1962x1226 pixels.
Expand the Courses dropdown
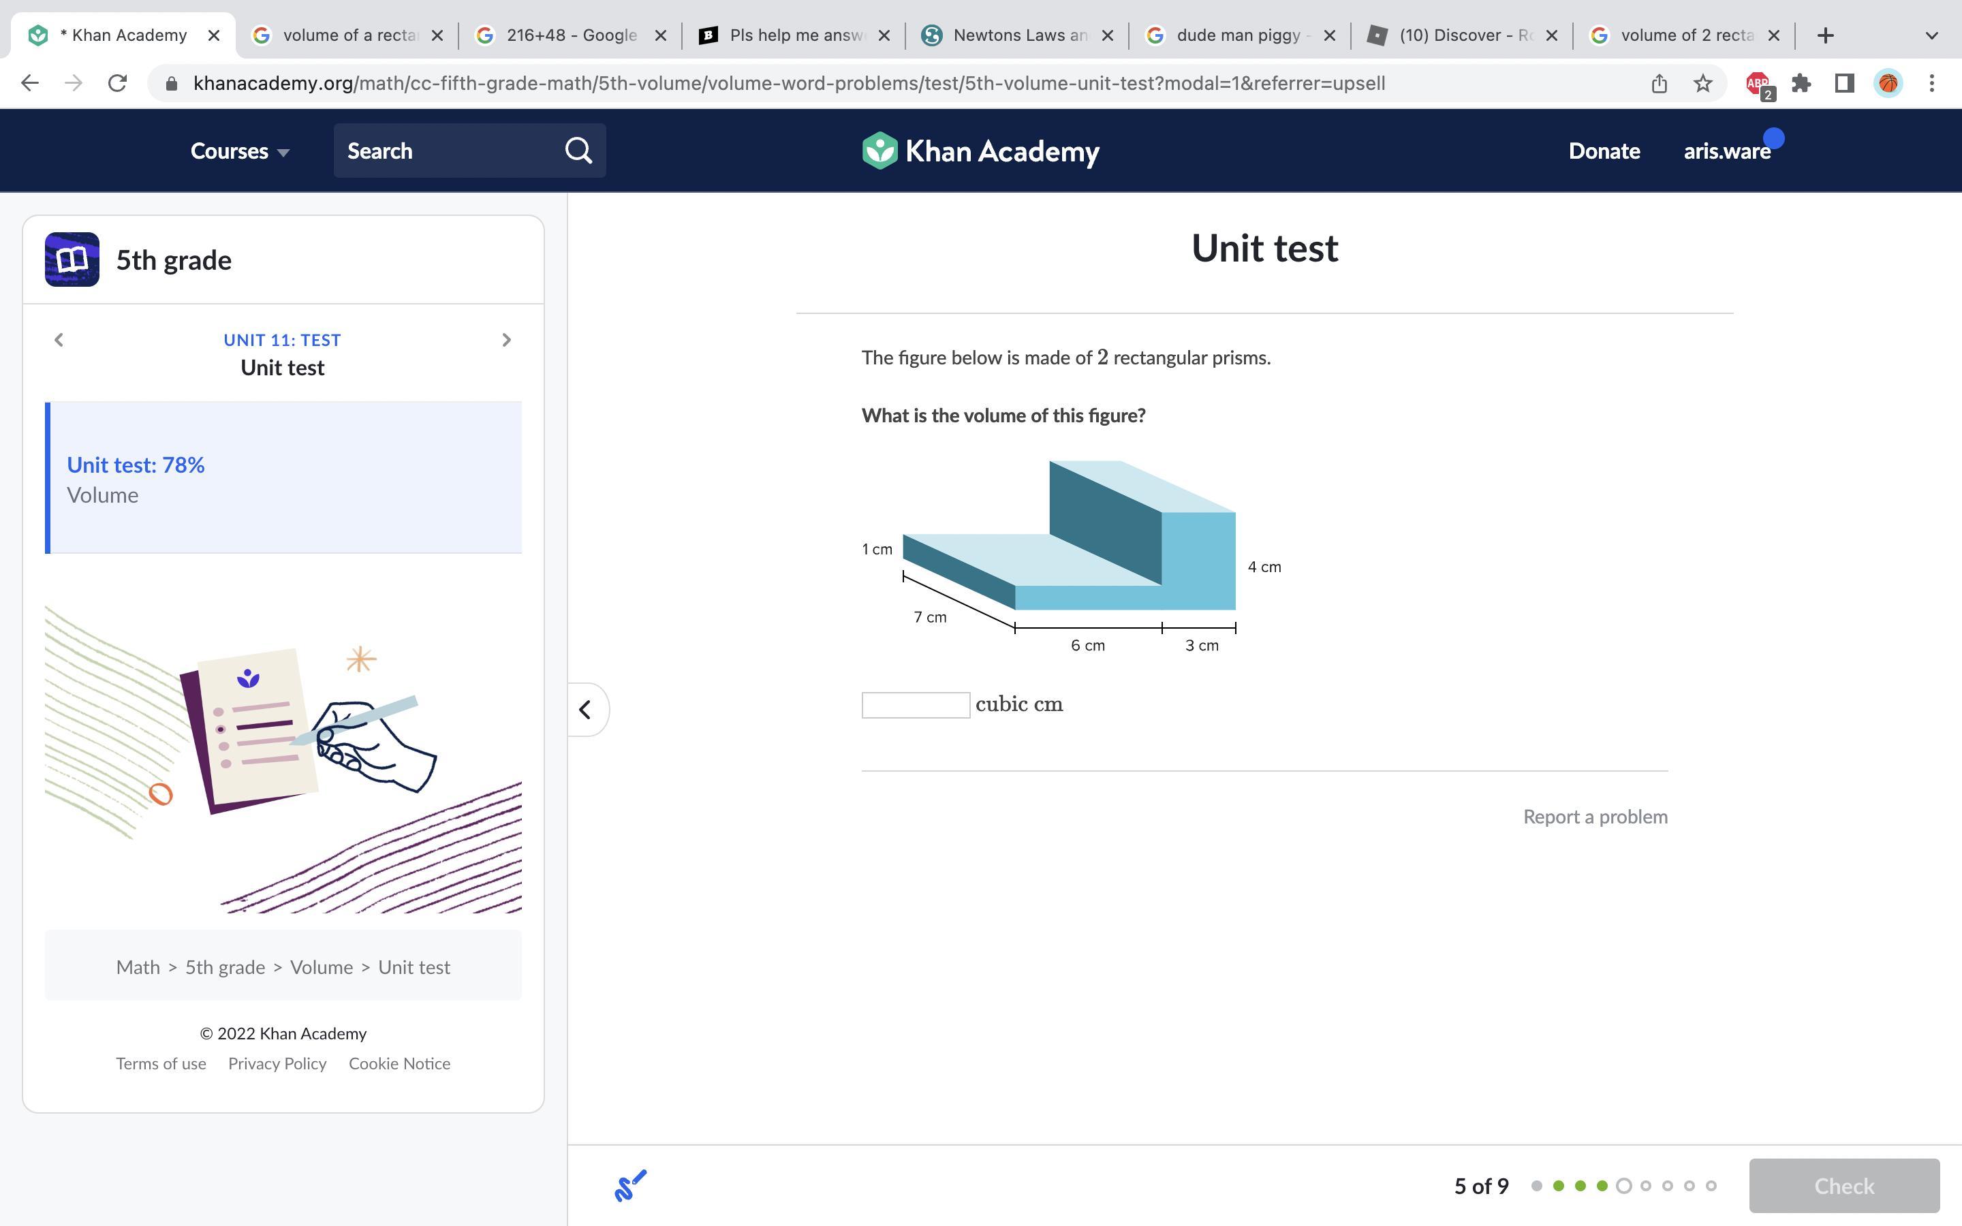coord(239,152)
